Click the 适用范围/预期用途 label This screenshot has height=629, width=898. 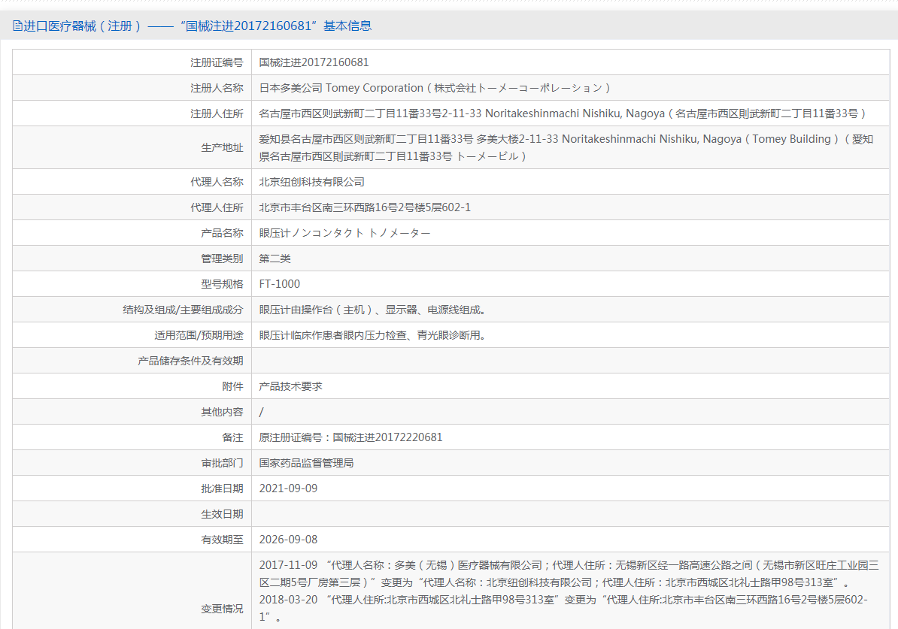(199, 335)
